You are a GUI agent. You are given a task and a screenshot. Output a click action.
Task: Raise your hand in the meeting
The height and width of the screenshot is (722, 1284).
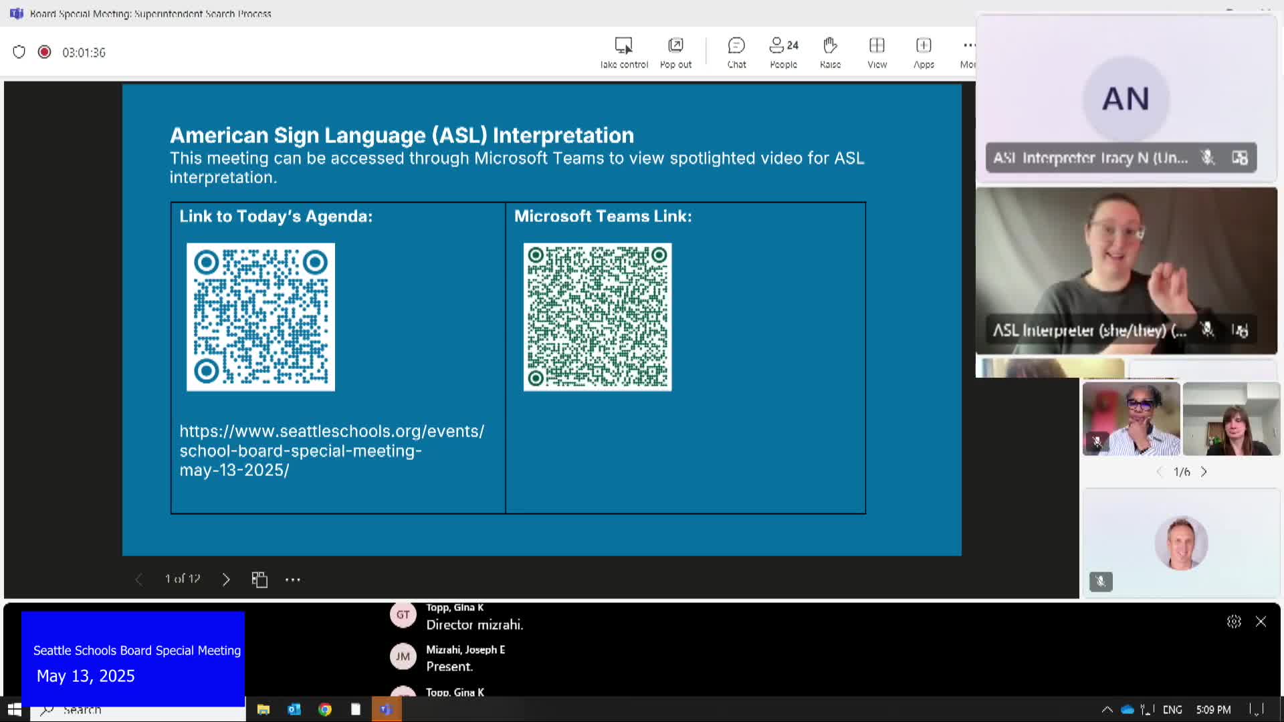click(x=830, y=52)
